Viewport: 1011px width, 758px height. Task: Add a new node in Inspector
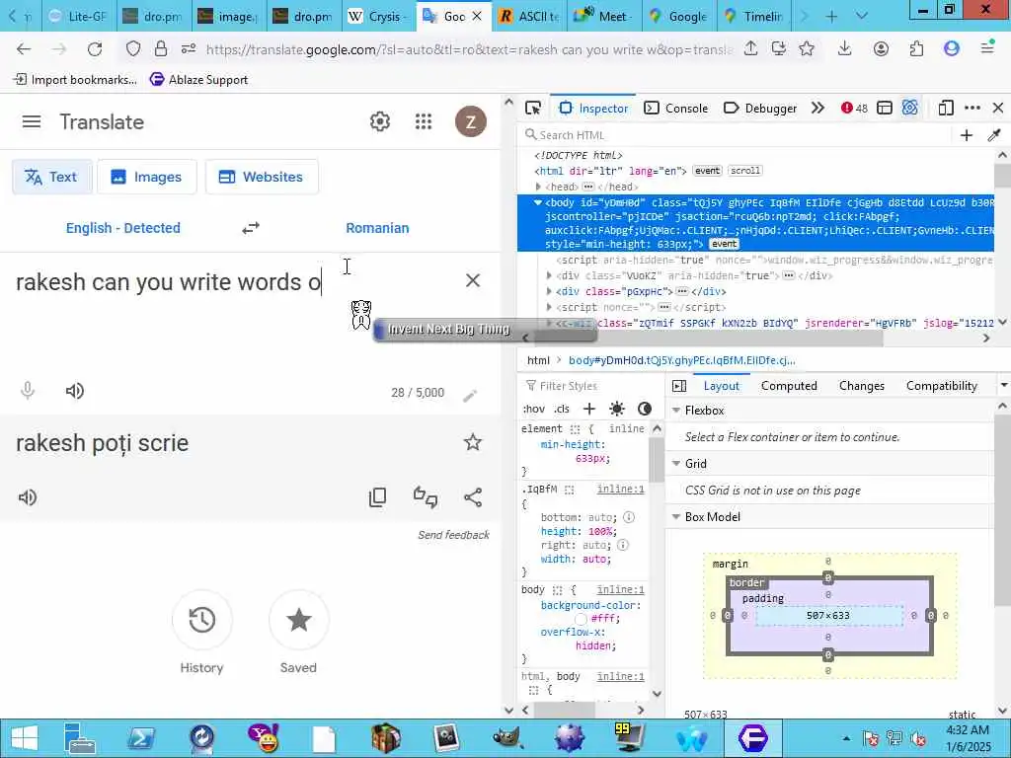pos(966,134)
